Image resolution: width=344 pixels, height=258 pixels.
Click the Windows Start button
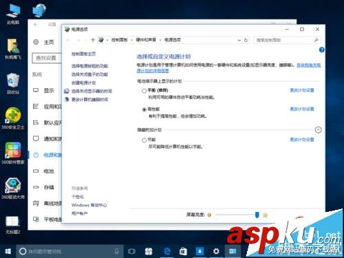point(8,252)
